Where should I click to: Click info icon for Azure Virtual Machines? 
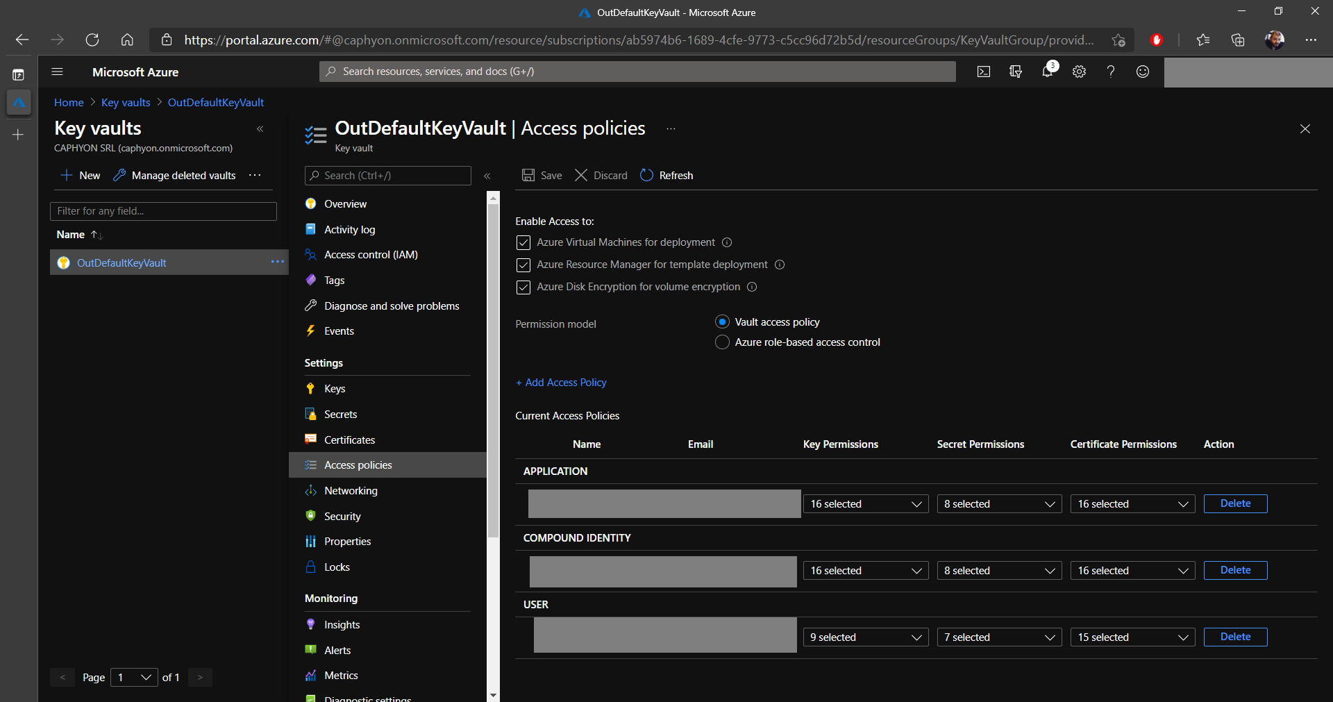(727, 242)
